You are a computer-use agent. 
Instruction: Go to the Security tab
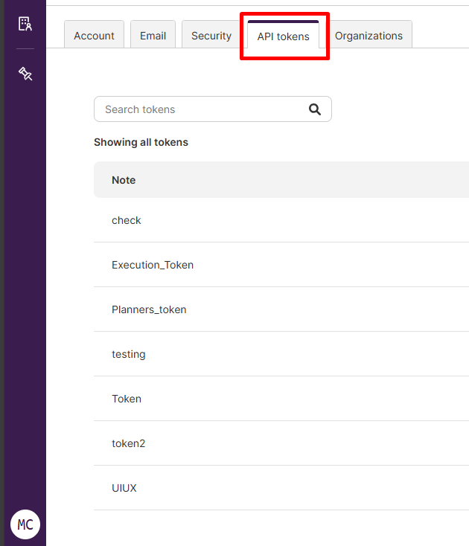pyautogui.click(x=211, y=36)
